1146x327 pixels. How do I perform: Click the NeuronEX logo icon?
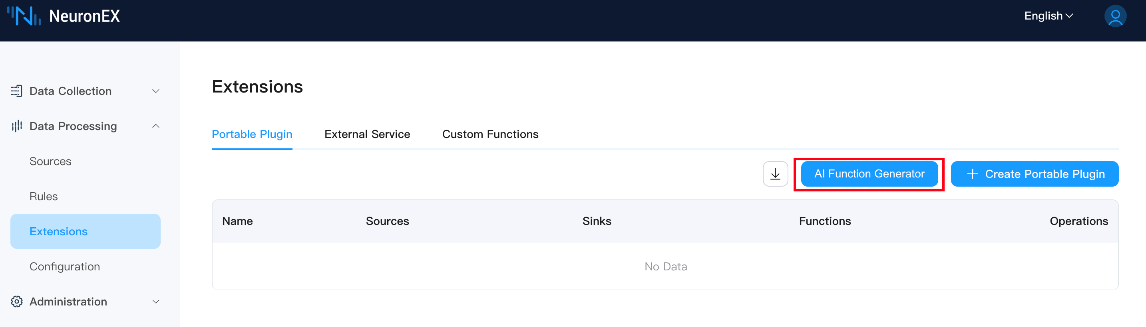pos(24,16)
